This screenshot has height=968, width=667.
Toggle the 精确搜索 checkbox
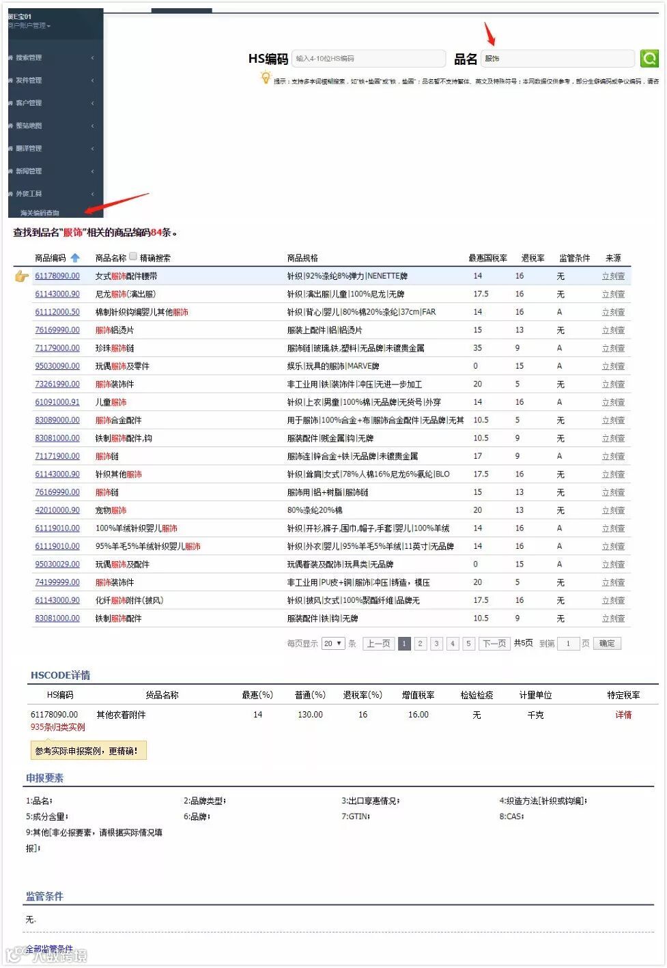tap(133, 257)
